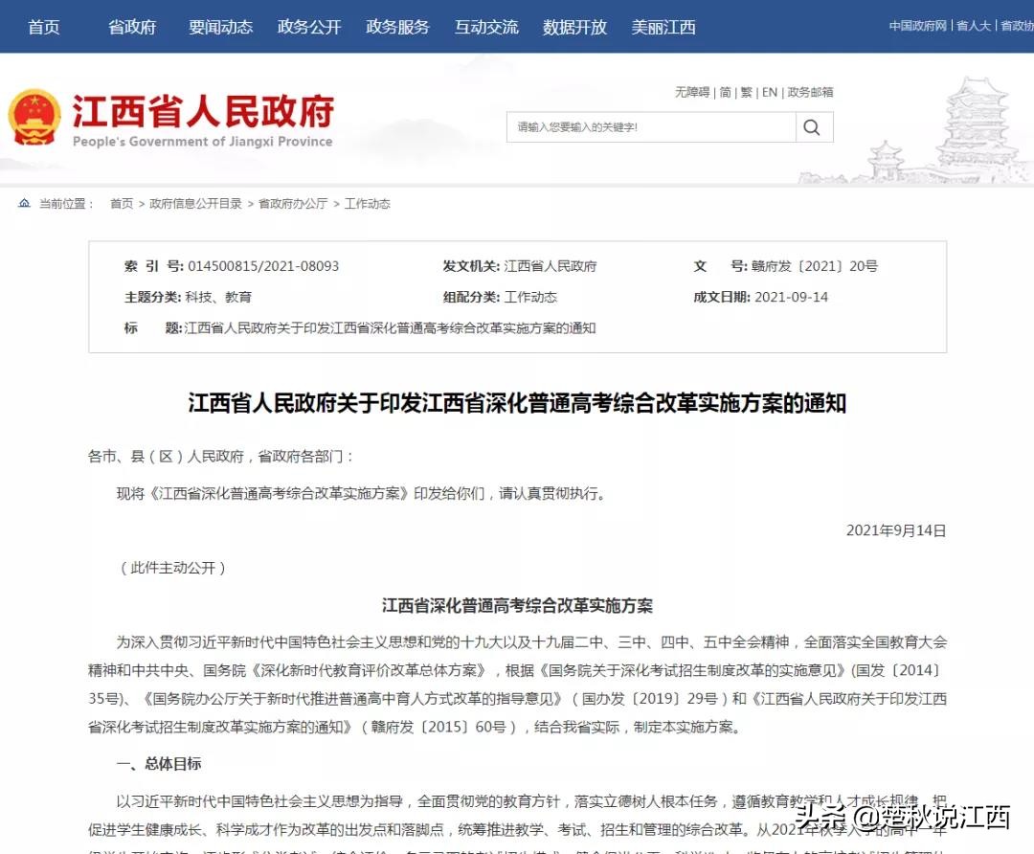This screenshot has height=854, width=1034.
Task: Open the 数据开放 navigation menu
Action: [x=573, y=27]
